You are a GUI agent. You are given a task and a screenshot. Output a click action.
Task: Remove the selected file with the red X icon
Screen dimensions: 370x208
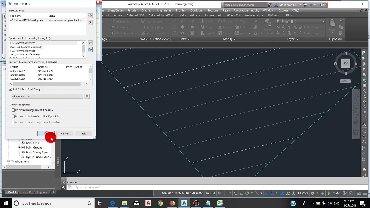pyautogui.click(x=90, y=22)
